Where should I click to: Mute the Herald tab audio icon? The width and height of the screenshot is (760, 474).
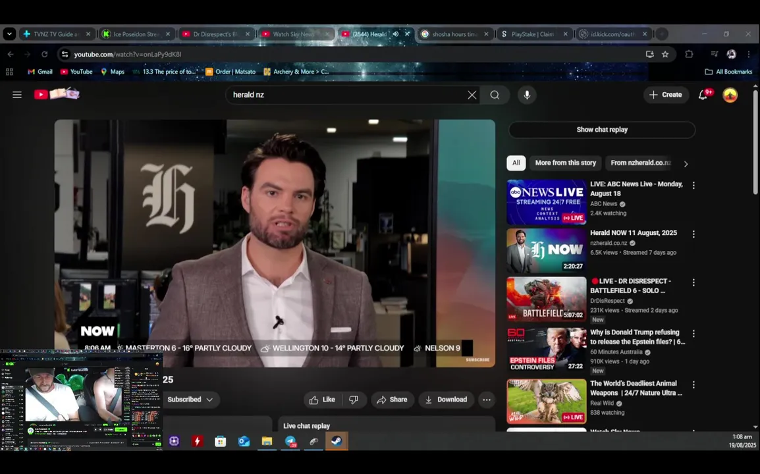[396, 34]
